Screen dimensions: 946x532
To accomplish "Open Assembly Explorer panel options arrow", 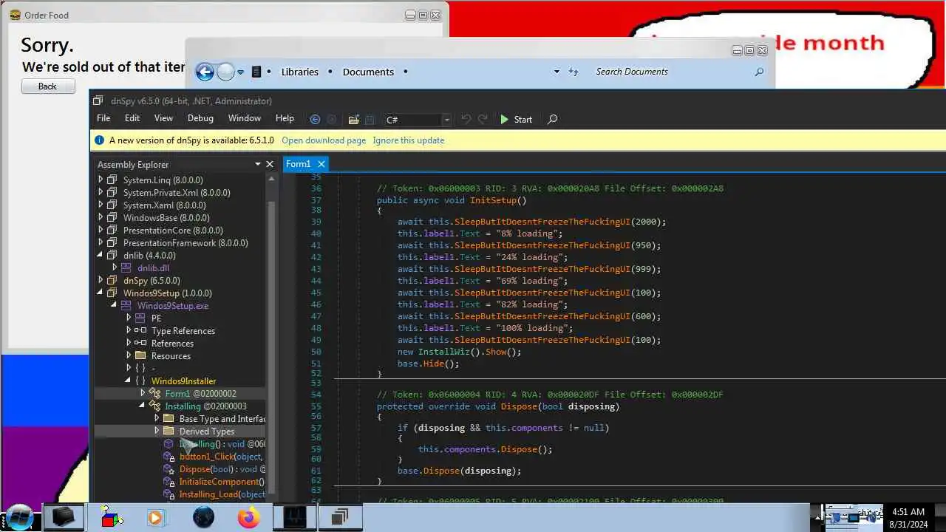I will (x=258, y=164).
